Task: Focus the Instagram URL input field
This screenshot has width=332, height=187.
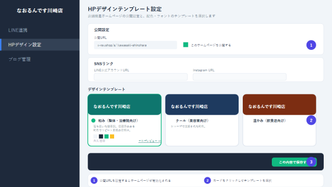Action: [x=240, y=77]
